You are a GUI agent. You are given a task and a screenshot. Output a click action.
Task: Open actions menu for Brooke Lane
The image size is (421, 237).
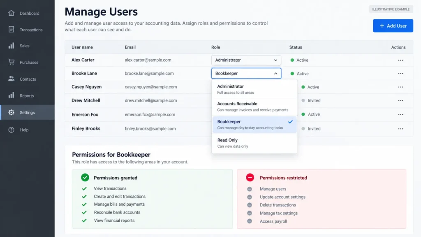(400, 73)
